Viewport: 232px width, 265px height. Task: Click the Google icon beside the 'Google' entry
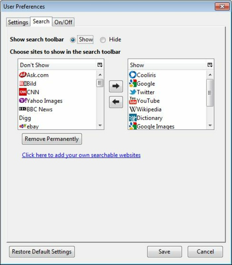133,83
